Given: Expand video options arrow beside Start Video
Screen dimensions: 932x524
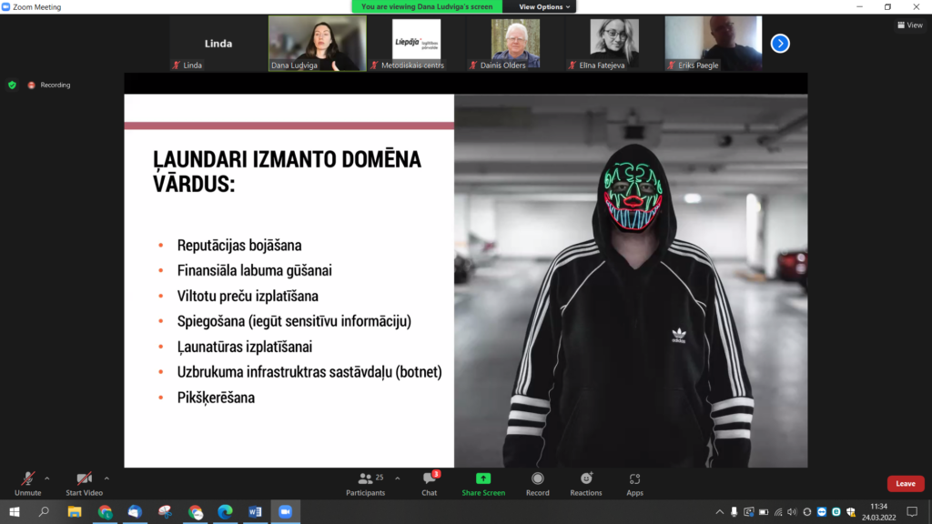Looking at the screenshot, I should coord(106,478).
